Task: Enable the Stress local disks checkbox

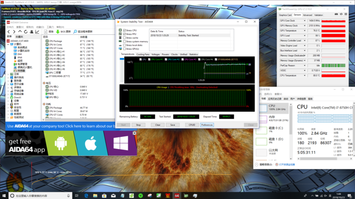Action: (x=124, y=45)
